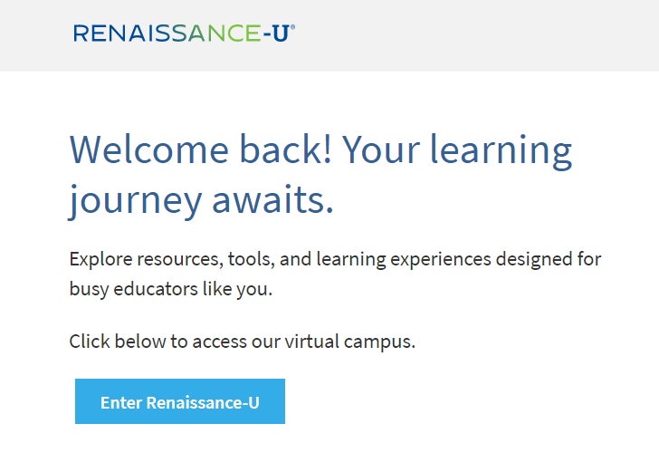Click the word "Explore" in the paragraph
659x472 pixels.
(100, 260)
